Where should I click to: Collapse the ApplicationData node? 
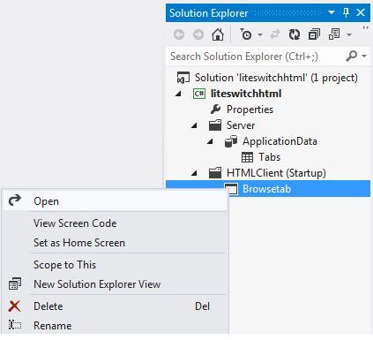[x=210, y=141]
